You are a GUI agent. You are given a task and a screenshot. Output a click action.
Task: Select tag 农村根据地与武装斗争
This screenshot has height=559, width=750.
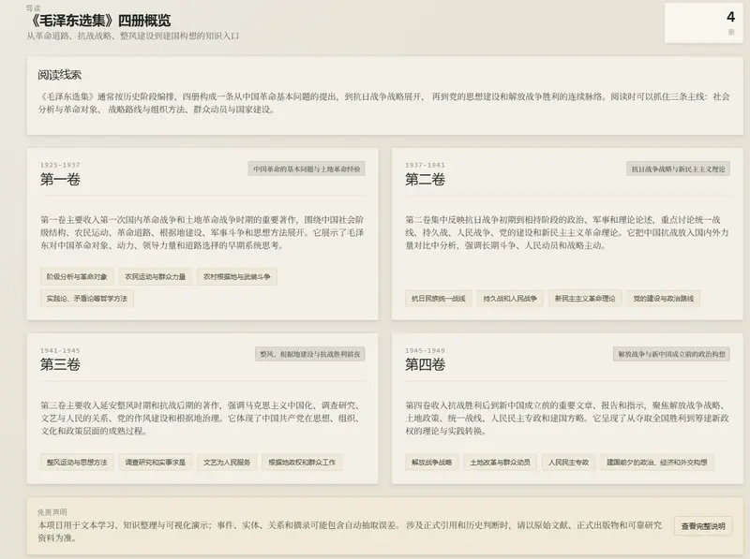pyautogui.click(x=237, y=276)
